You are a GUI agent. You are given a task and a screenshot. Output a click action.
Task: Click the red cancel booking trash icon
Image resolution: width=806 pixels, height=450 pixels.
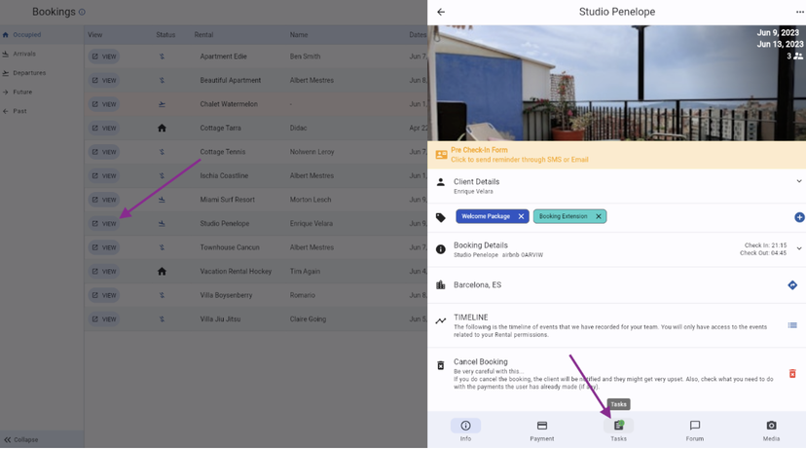791,374
